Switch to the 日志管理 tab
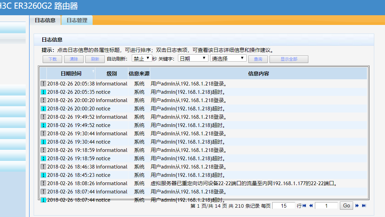Image resolution: width=385 pixels, height=217 pixels. (x=77, y=20)
